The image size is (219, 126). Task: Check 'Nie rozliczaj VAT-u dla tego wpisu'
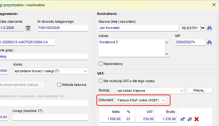pos(100,81)
